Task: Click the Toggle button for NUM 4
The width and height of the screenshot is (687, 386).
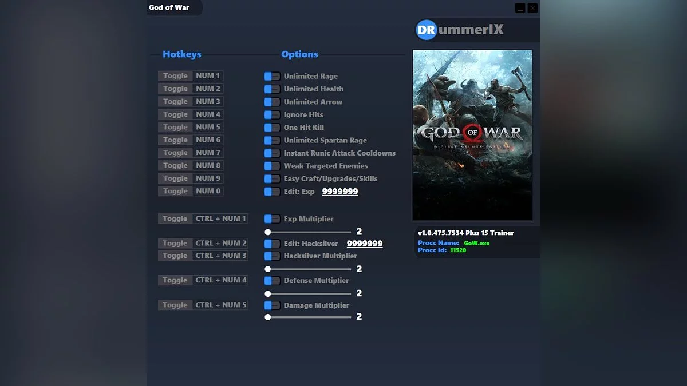Action: [x=175, y=114]
